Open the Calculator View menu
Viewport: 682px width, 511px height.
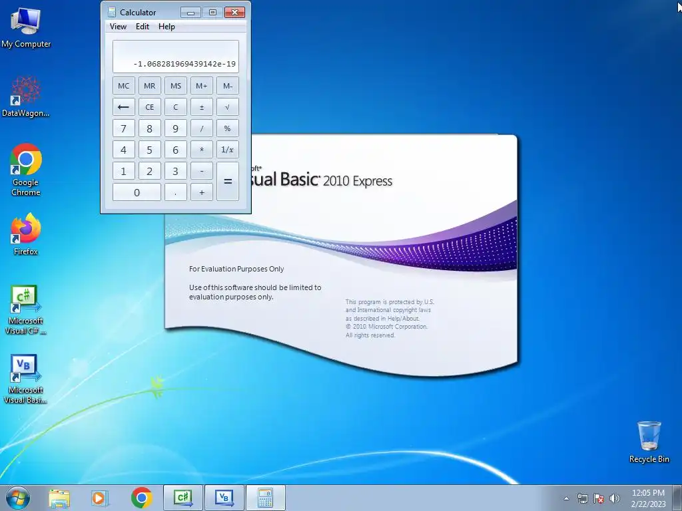[118, 27]
